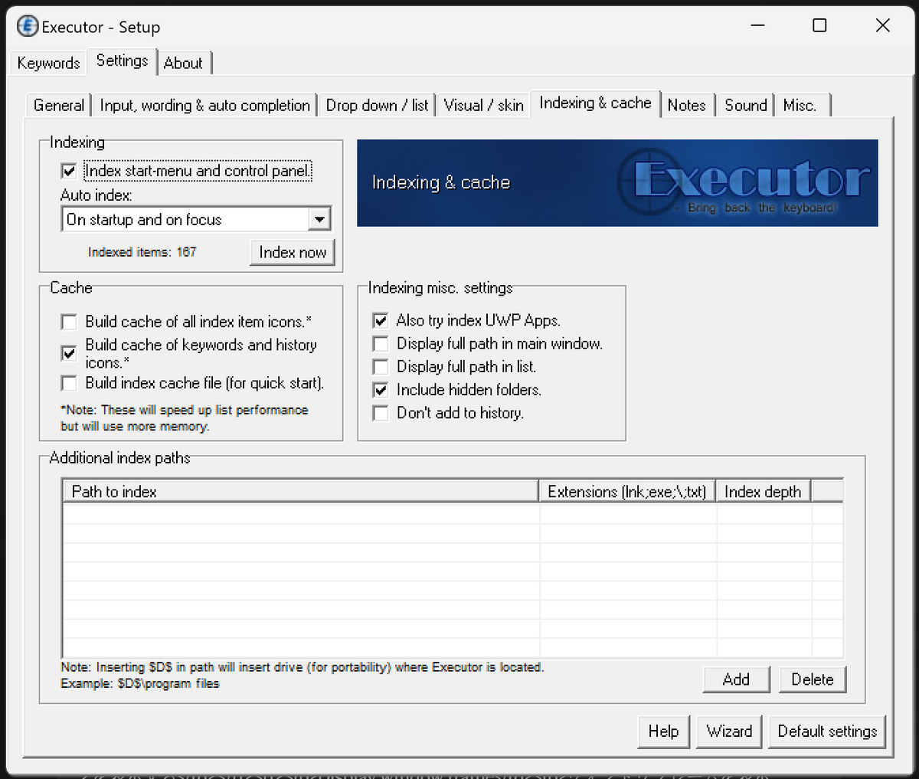Open the About tab
This screenshot has height=779, width=919.
183,63
